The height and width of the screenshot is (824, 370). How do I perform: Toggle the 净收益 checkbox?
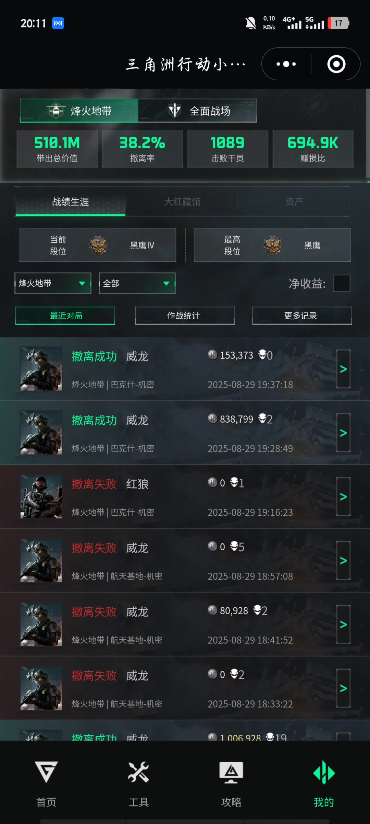[x=342, y=283]
